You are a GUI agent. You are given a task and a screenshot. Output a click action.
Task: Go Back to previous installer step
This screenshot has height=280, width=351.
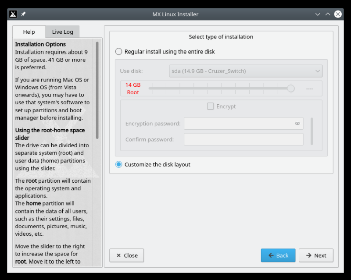click(278, 255)
